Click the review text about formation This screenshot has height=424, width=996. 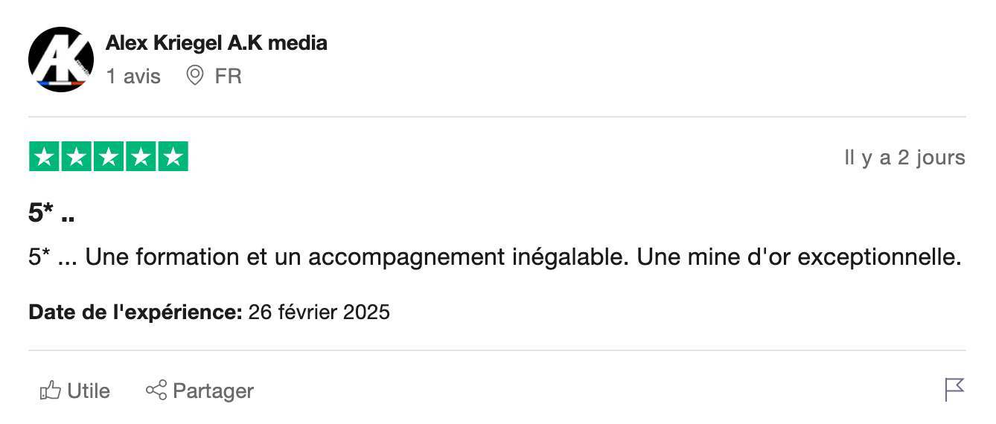tap(495, 257)
